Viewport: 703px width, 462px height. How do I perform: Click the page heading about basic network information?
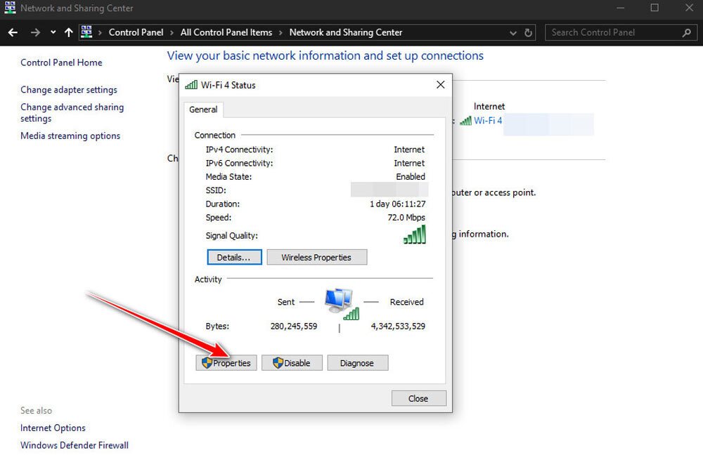pos(325,56)
